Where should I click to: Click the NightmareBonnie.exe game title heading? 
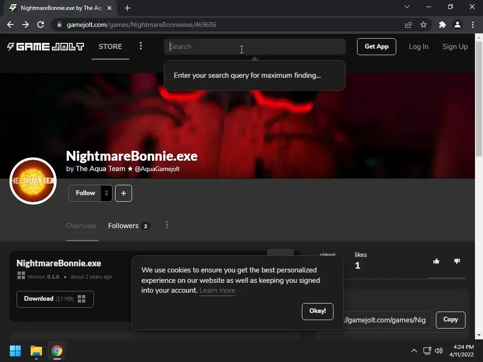[132, 156]
